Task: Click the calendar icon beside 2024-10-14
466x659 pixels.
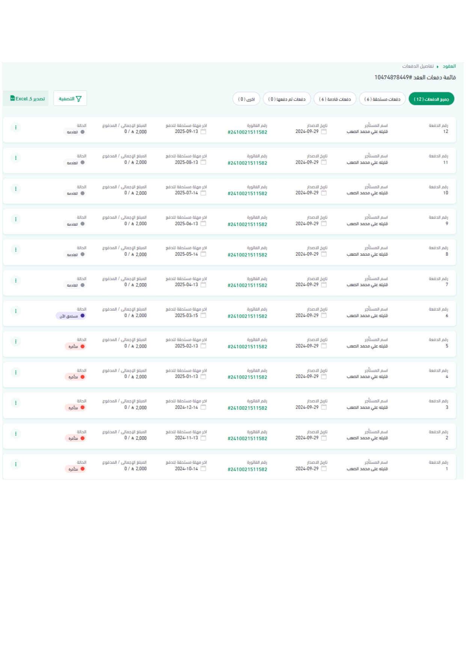Action: tap(203, 469)
